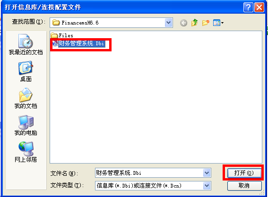This screenshot has width=268, height=197.
Task: Open 网上邻居 in the places bar
Action: coord(26,152)
